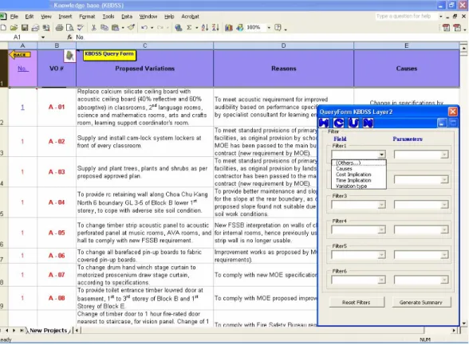
Task: Open the Name Box dropdown arrow
Action: click(x=43, y=37)
